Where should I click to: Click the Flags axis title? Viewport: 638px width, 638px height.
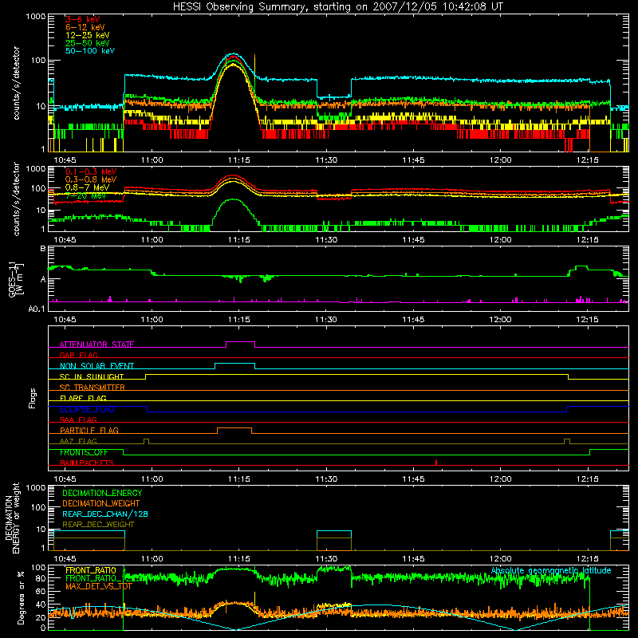coord(32,398)
